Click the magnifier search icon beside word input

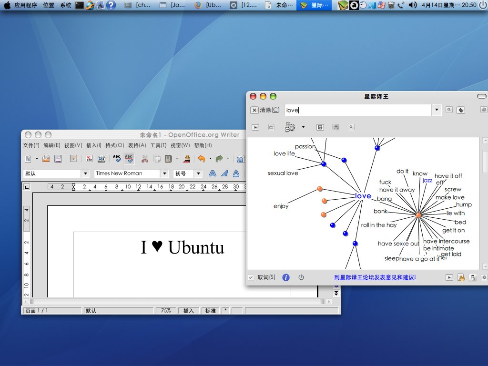tap(449, 110)
